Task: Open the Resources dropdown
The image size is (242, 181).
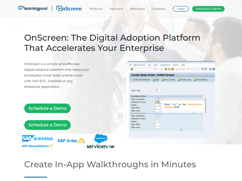Action: pyautogui.click(x=137, y=9)
